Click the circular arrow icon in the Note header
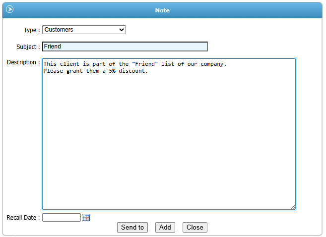This screenshot has width=326, height=237. (x=9, y=9)
